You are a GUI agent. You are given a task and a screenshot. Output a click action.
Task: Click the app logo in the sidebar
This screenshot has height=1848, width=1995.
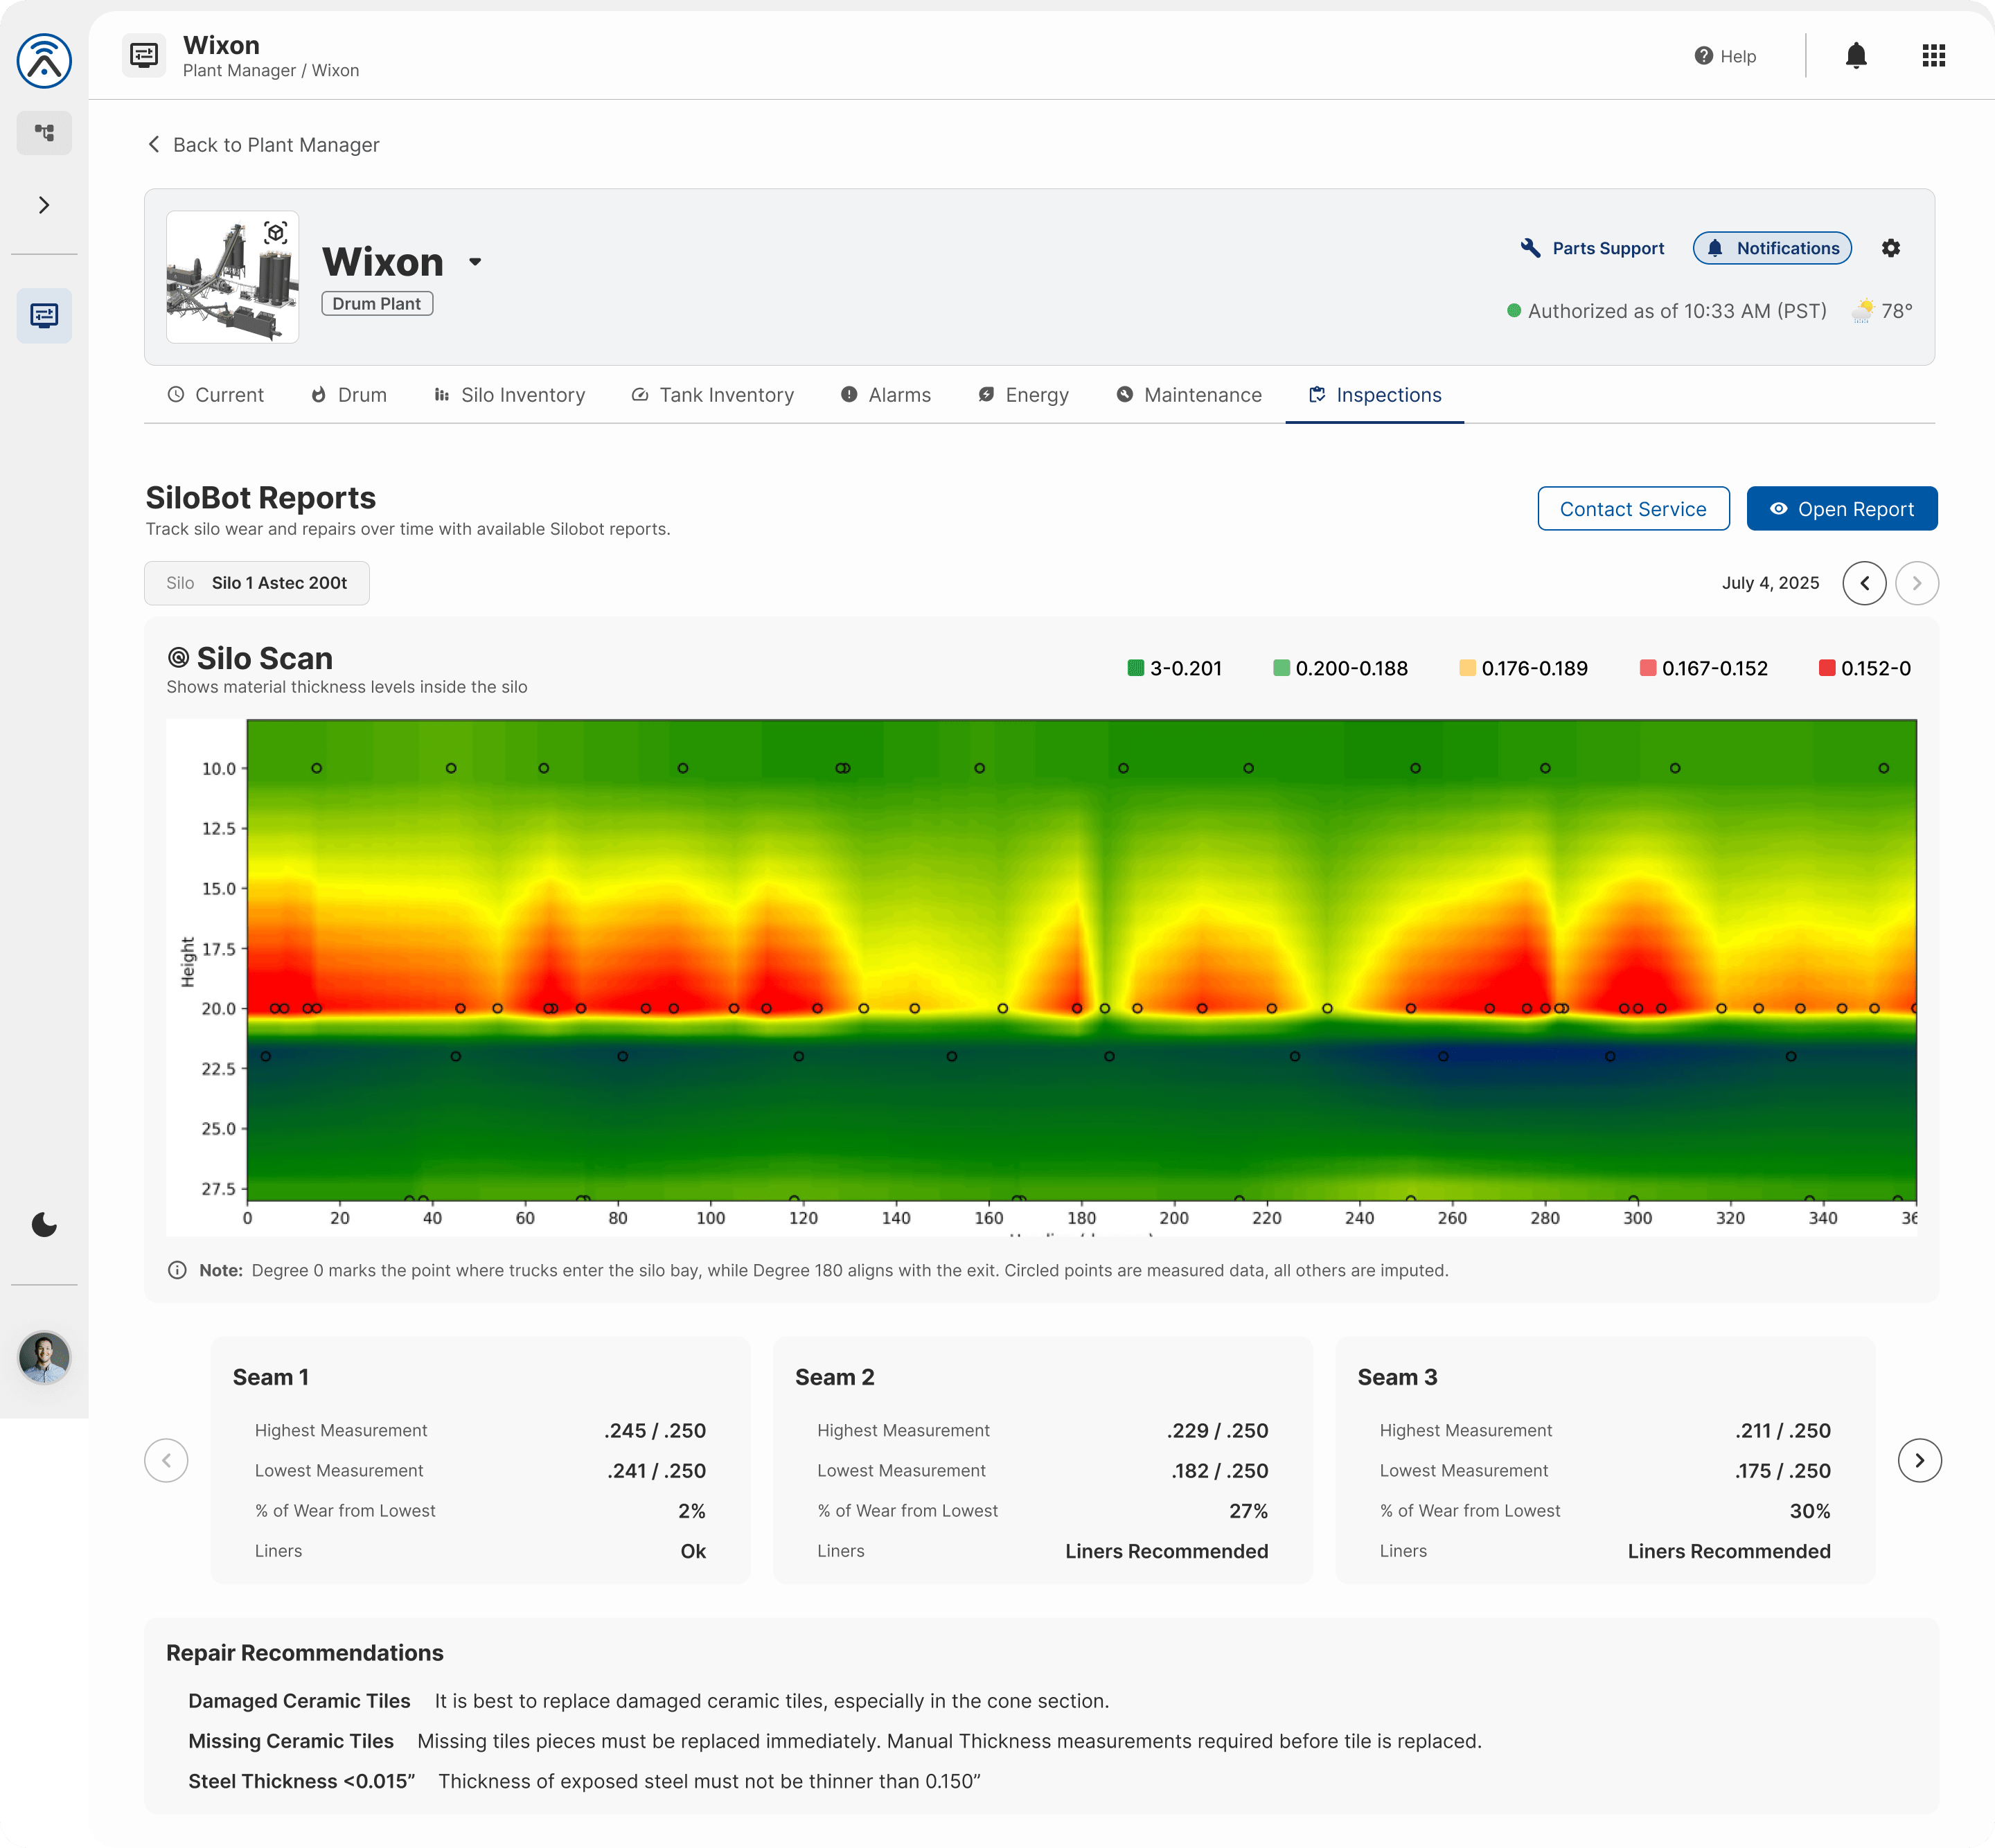(x=44, y=60)
